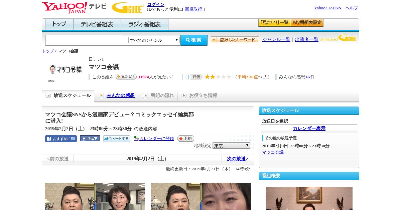This screenshot has width=401, height=210.
Task: Click the 予約 record button
Action: click(186, 138)
